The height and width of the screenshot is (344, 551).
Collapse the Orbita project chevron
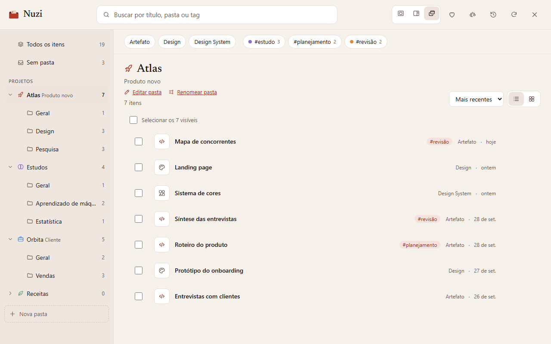pyautogui.click(x=10, y=240)
